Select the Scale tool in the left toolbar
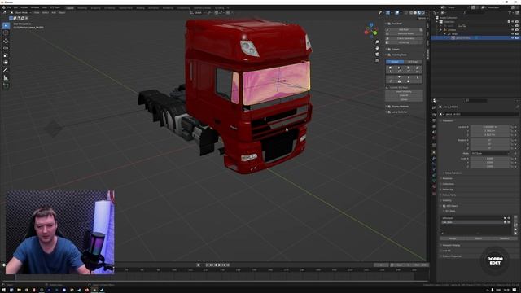Image resolution: width=521 pixels, height=293 pixels. [x=6, y=55]
